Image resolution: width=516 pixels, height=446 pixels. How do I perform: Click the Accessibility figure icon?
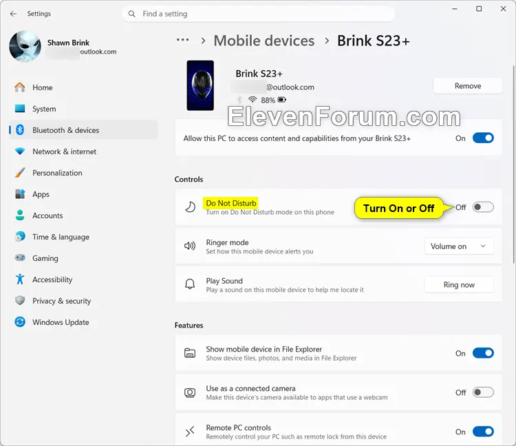coord(20,279)
